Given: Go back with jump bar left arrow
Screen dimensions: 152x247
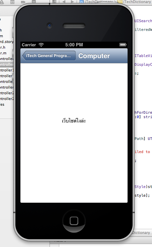Looking at the screenshot, I should (64, 2).
